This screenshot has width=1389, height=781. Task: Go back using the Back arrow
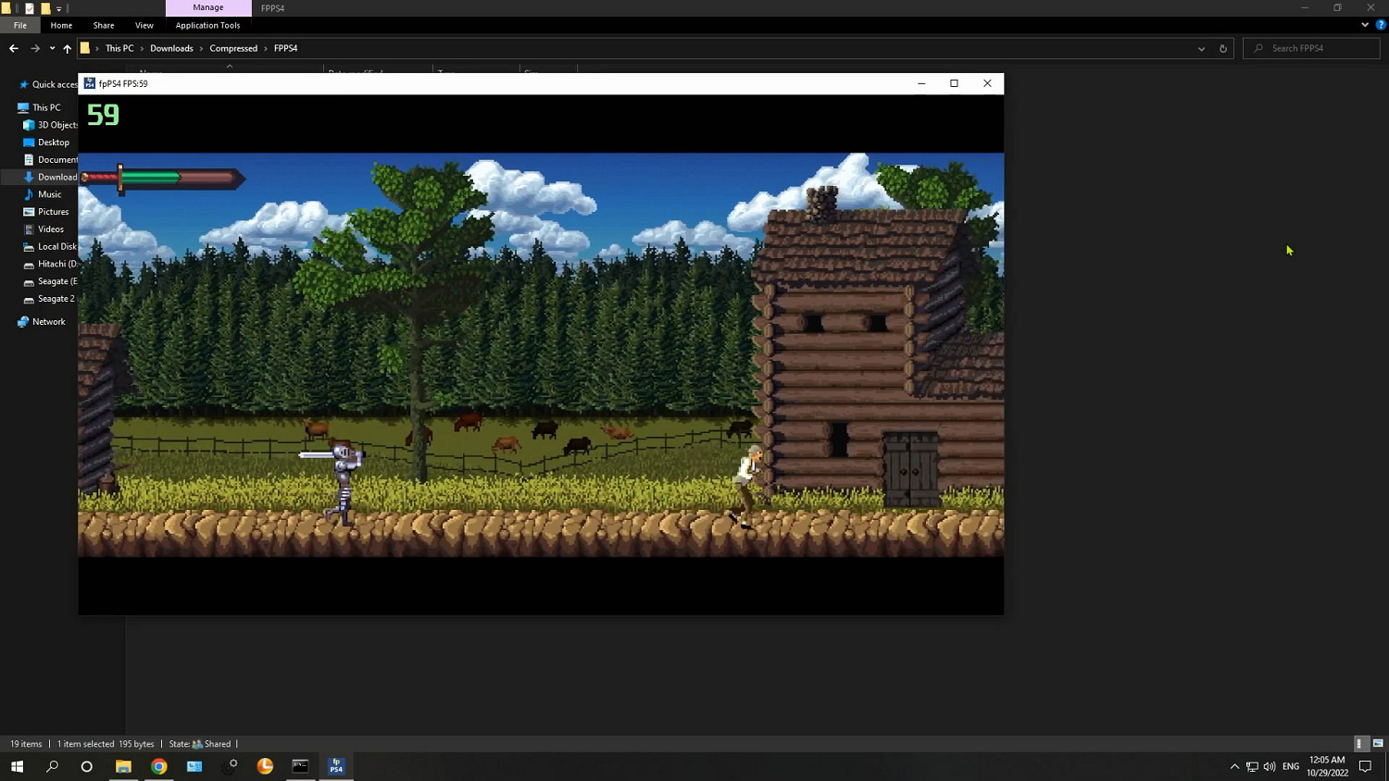click(x=14, y=48)
